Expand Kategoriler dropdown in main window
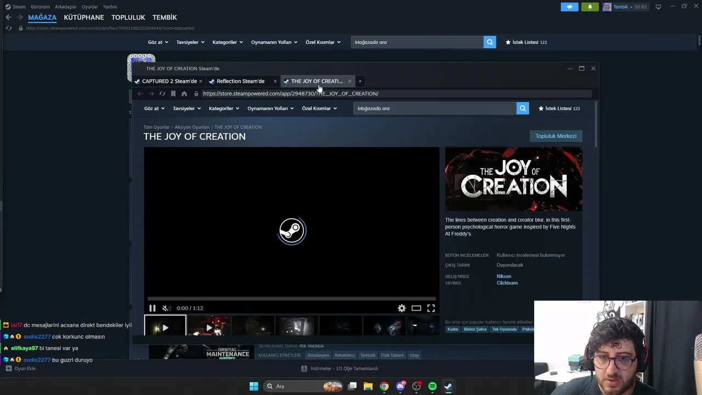Viewport: 702px width, 395px height. coord(228,42)
